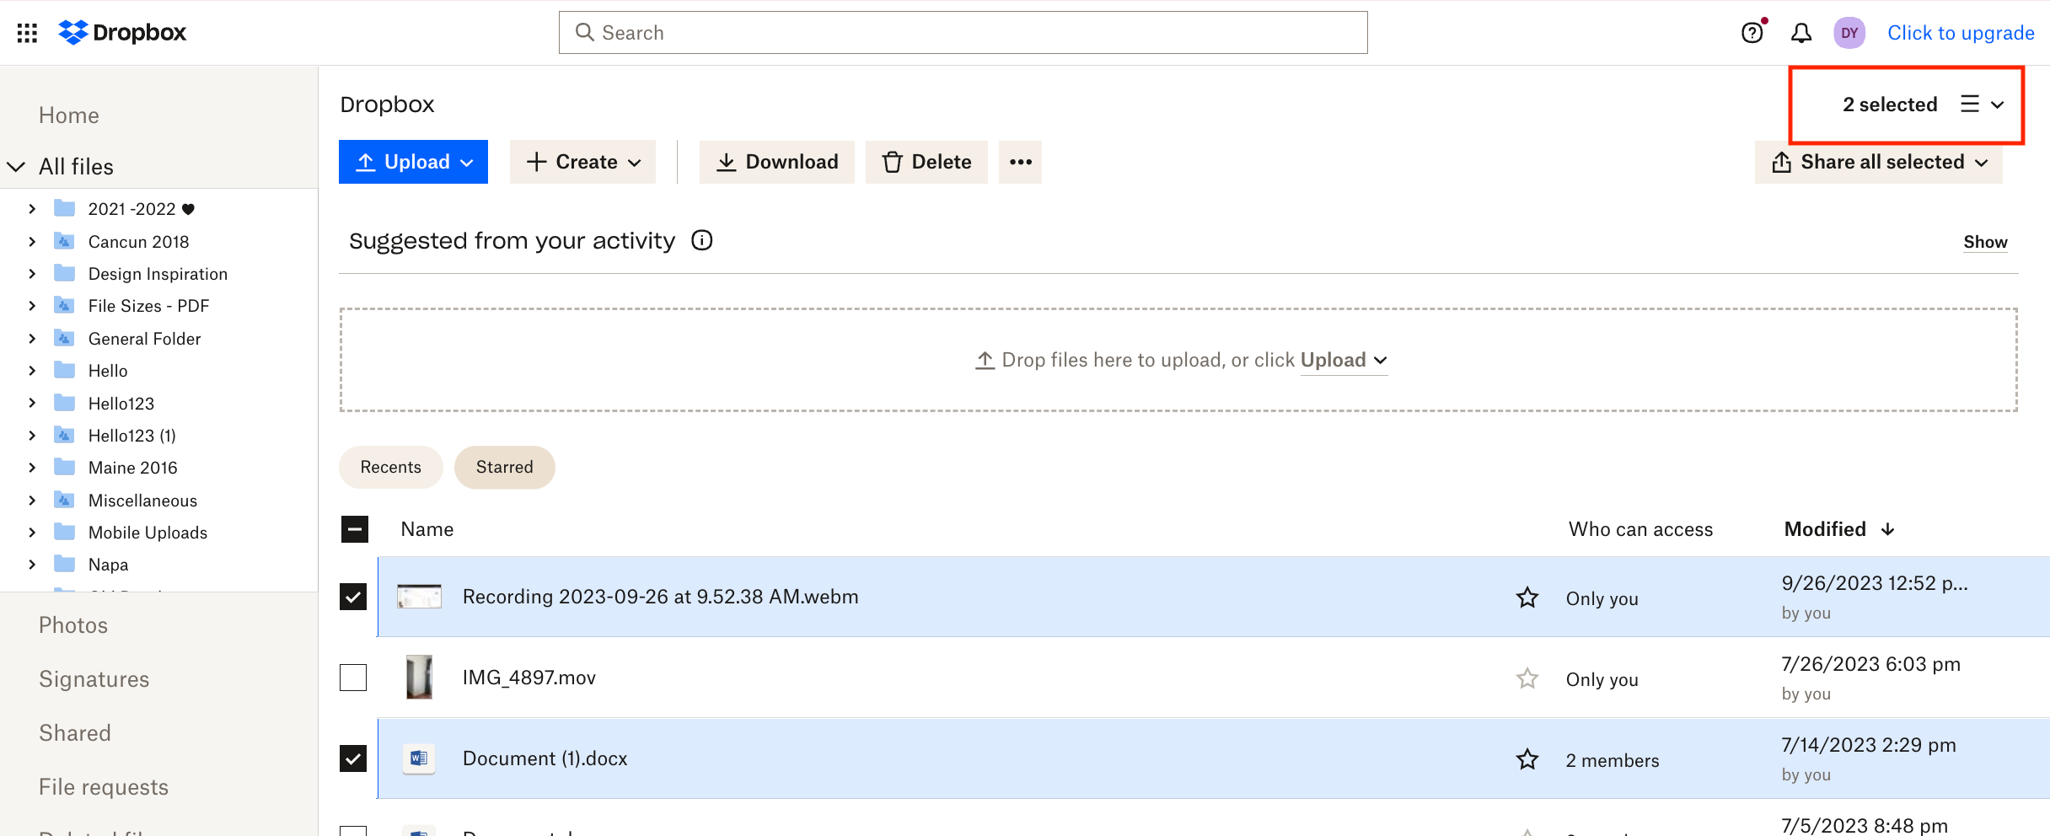Show info for Suggested from your activity
Screen dimensions: 2050x836
(x=702, y=241)
